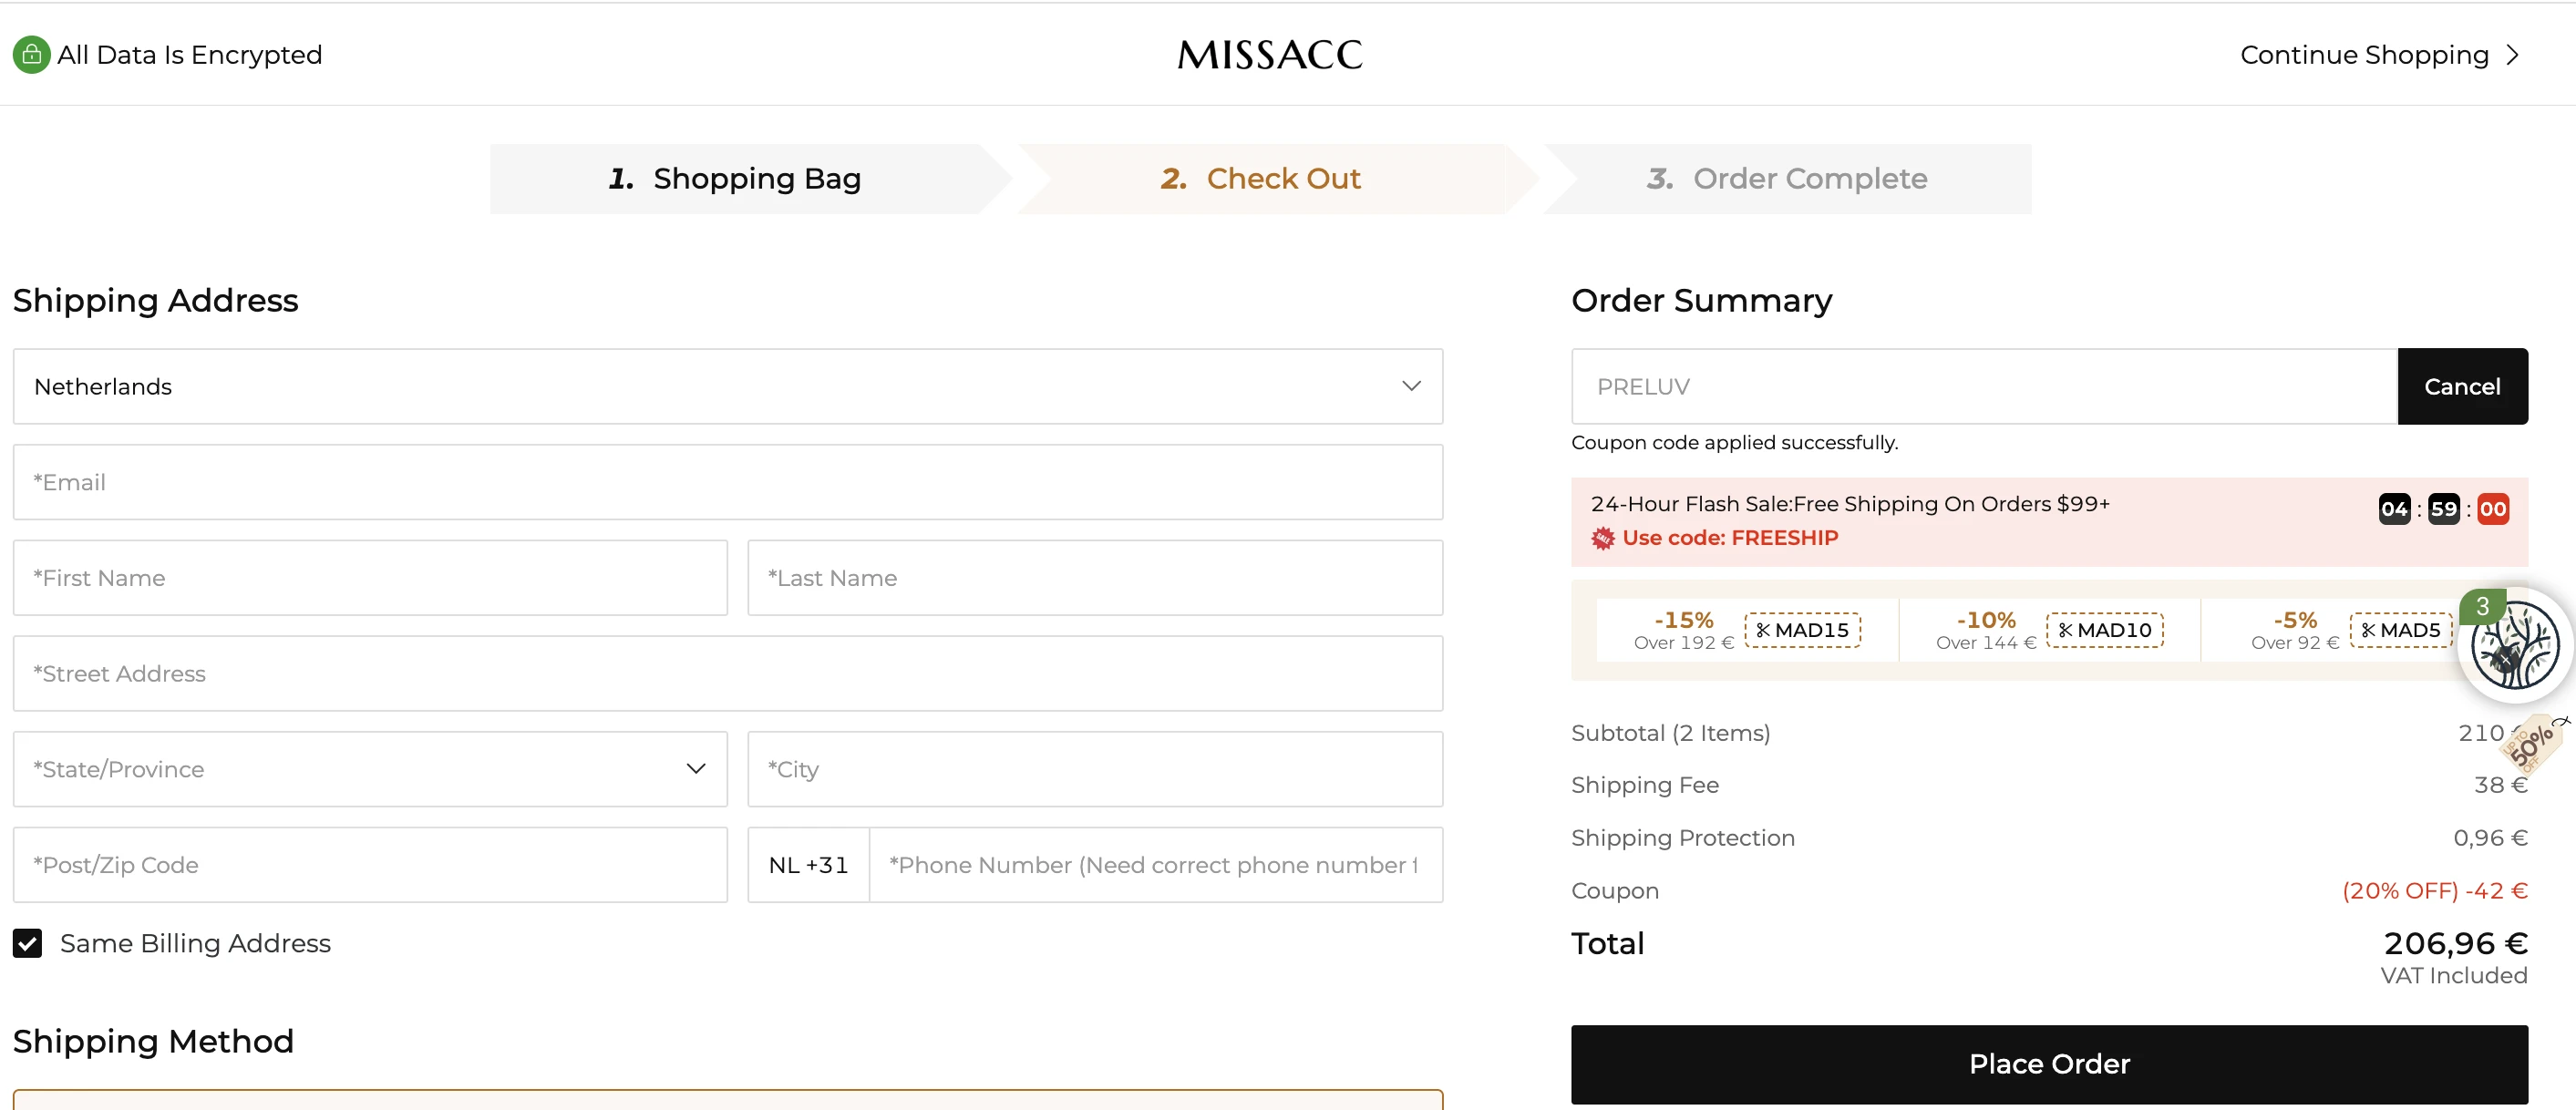Viewport: 2576px width, 1110px height.
Task: Click the flash sale countdown timer
Action: 2444,509
